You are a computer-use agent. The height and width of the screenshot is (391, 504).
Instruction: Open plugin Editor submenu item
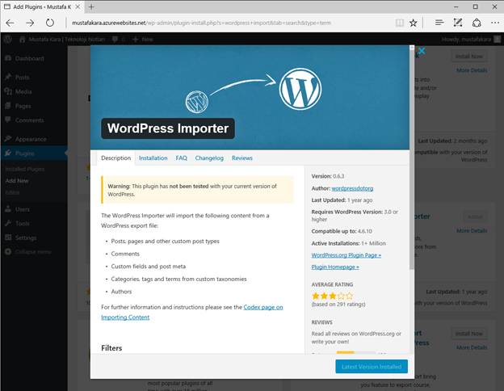pyautogui.click(x=13, y=192)
